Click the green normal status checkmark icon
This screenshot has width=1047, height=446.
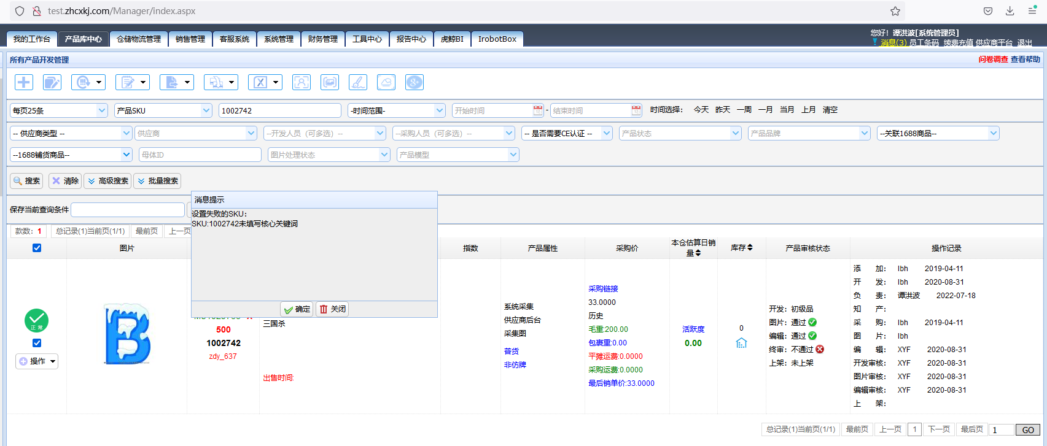coord(37,320)
